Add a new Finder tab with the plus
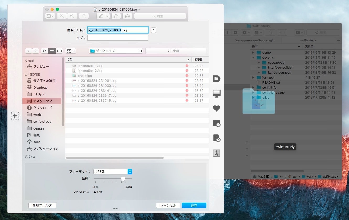 339,40
